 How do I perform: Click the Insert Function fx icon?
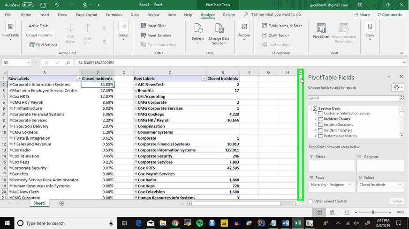(68, 63)
